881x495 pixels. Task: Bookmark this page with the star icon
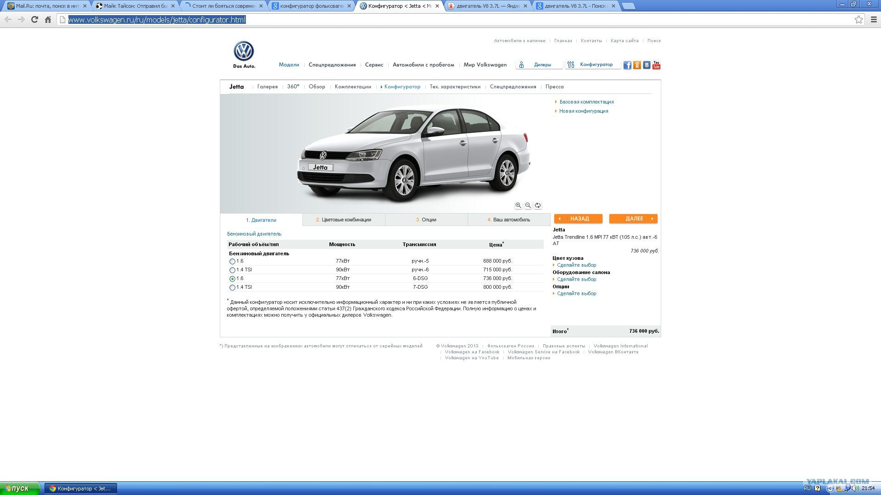859,19
